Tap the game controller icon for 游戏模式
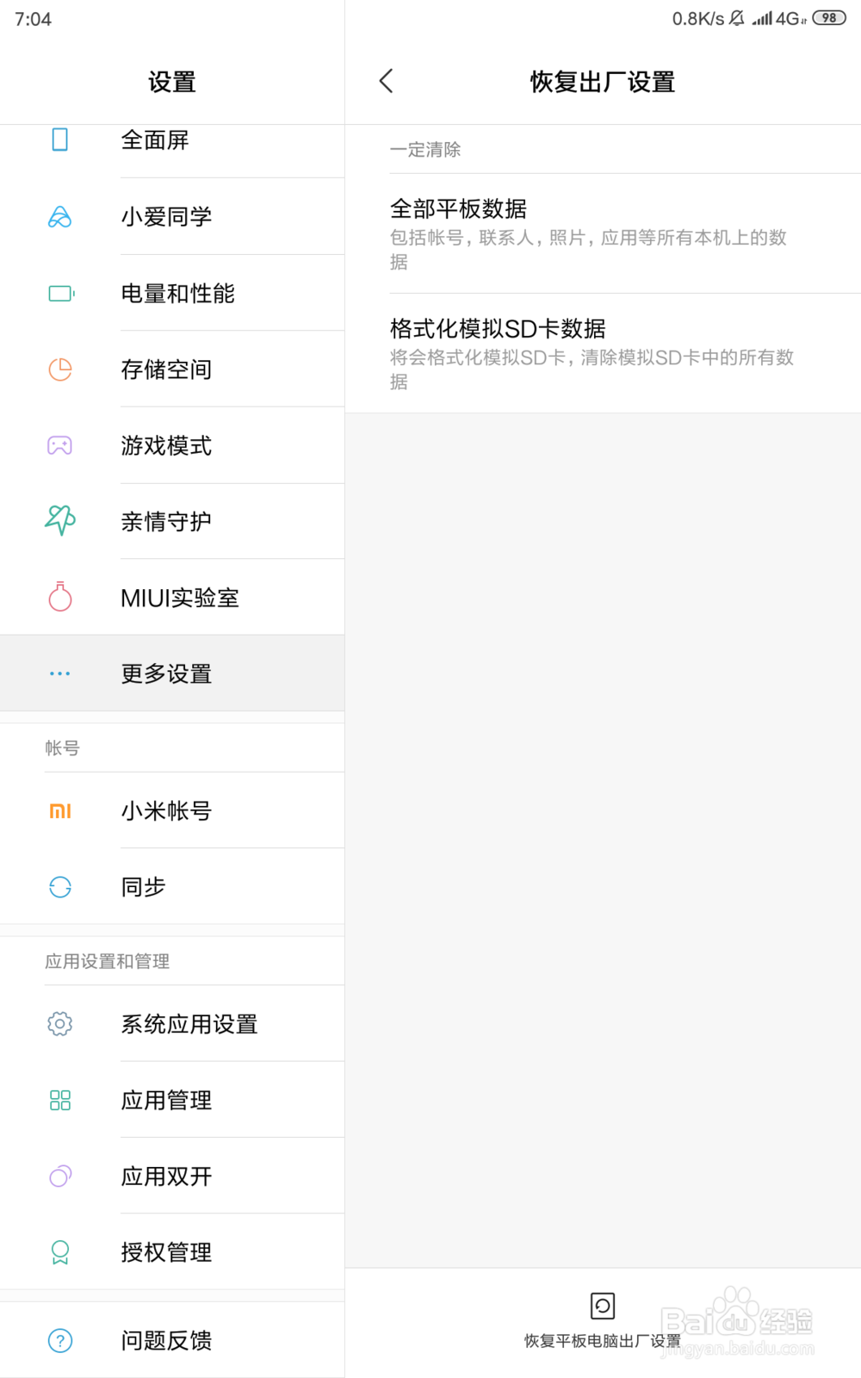 coord(60,445)
